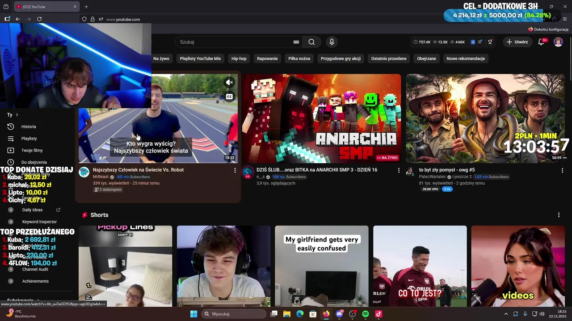The width and height of the screenshot is (572, 321).
Task: Open the DZIŚ ŚLUB ANARCHII SMP title
Action: pos(317,170)
